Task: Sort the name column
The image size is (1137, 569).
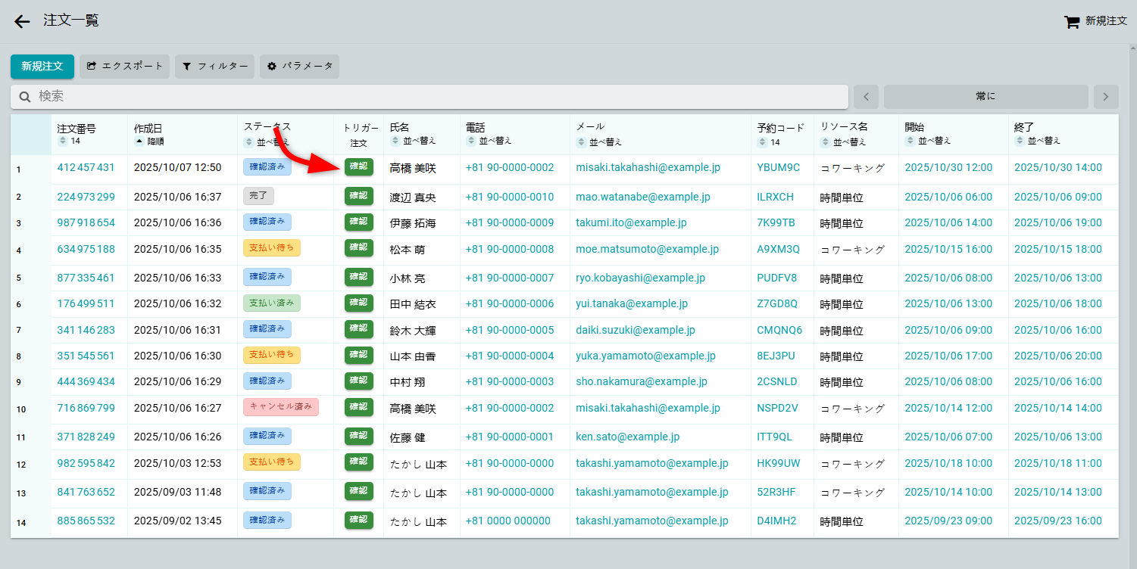Action: tap(395, 141)
